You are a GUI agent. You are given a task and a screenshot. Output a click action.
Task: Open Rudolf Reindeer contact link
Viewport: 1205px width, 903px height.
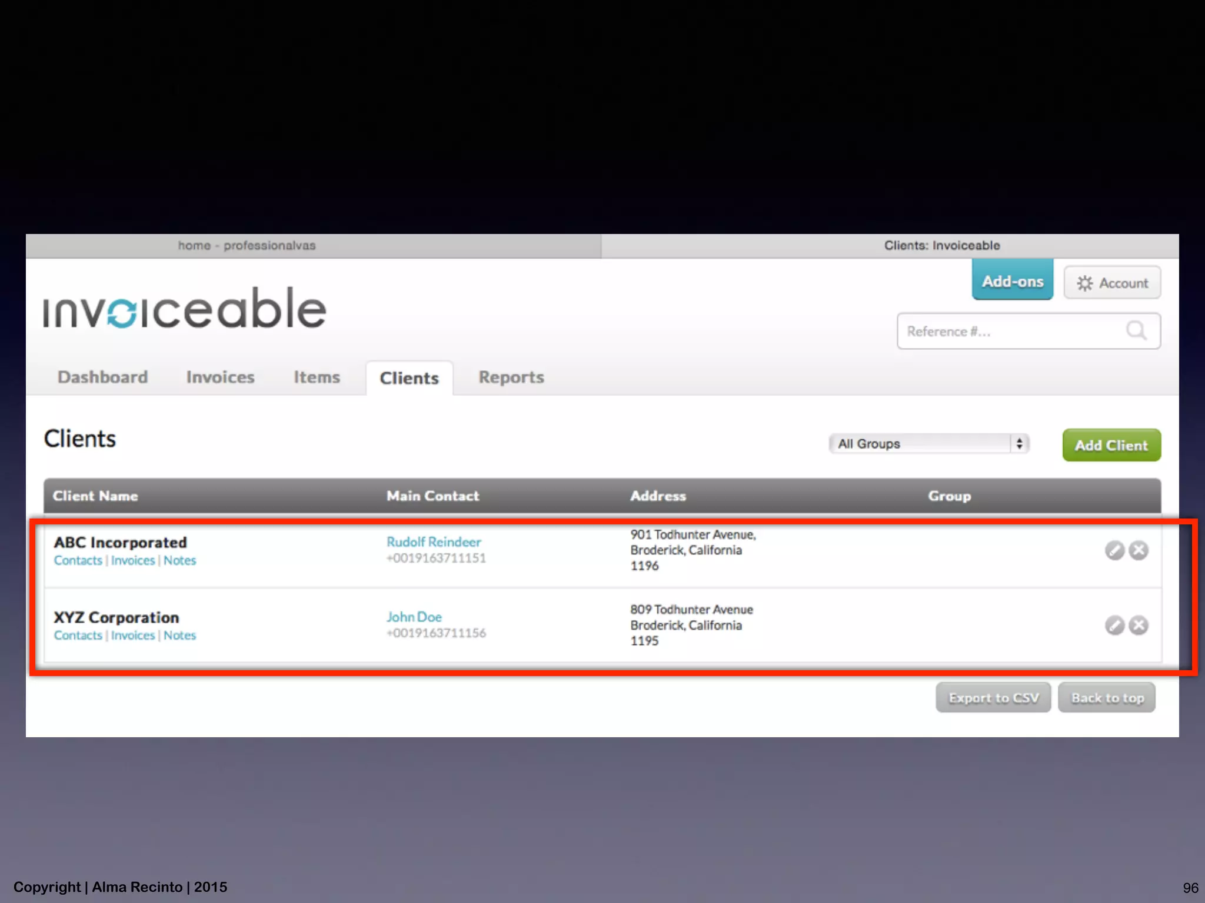434,542
